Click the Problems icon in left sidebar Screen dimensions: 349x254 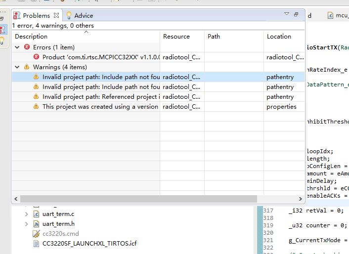click(3, 29)
